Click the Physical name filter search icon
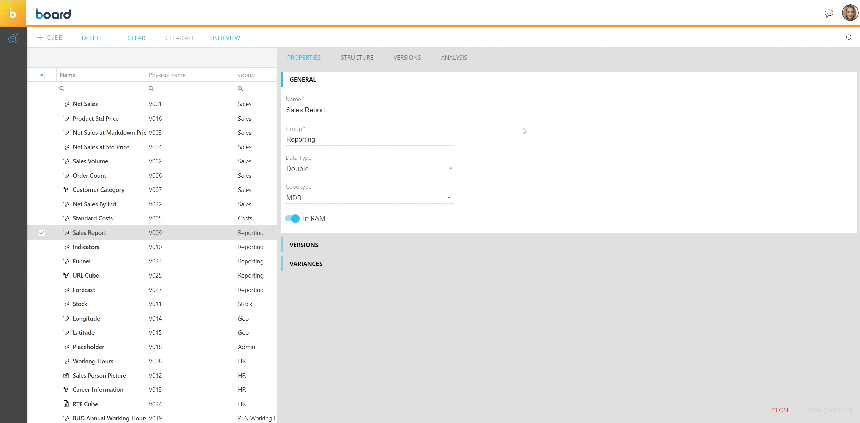The width and height of the screenshot is (860, 423). 151,88
